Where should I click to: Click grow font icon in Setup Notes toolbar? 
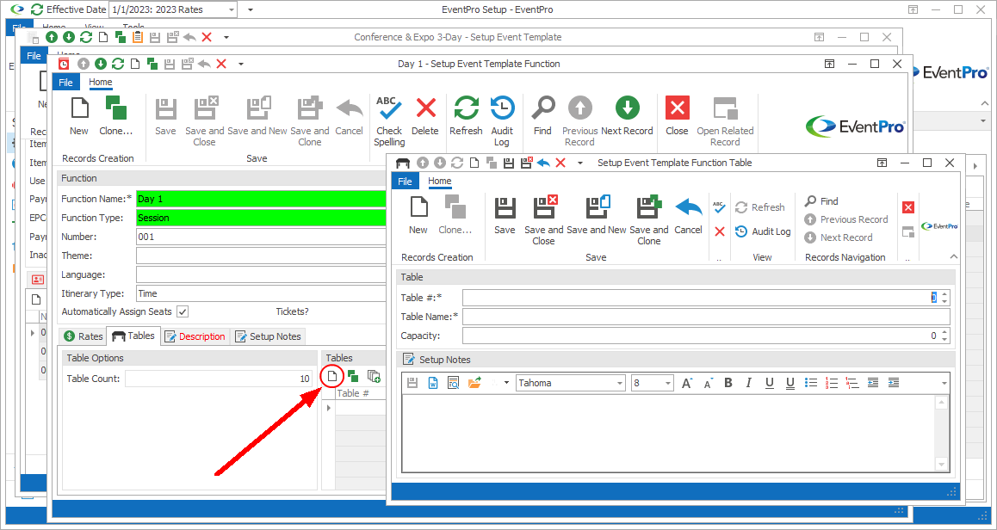point(687,383)
